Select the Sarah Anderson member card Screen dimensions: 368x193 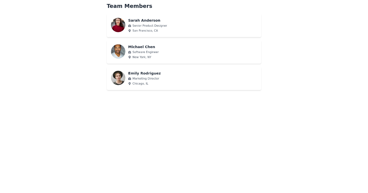coord(184,25)
